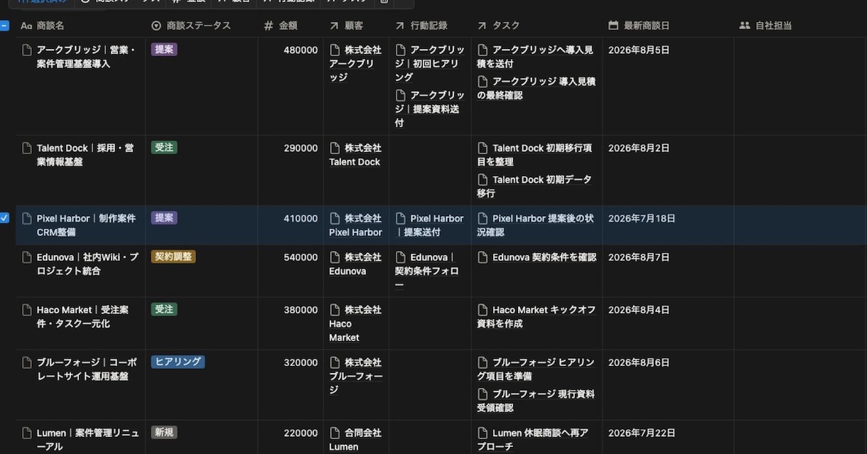This screenshot has width=867, height=454.
Task: Click page icon of Edunova｜社内Wiki・プロジェクト統合
Action: pyautogui.click(x=27, y=257)
